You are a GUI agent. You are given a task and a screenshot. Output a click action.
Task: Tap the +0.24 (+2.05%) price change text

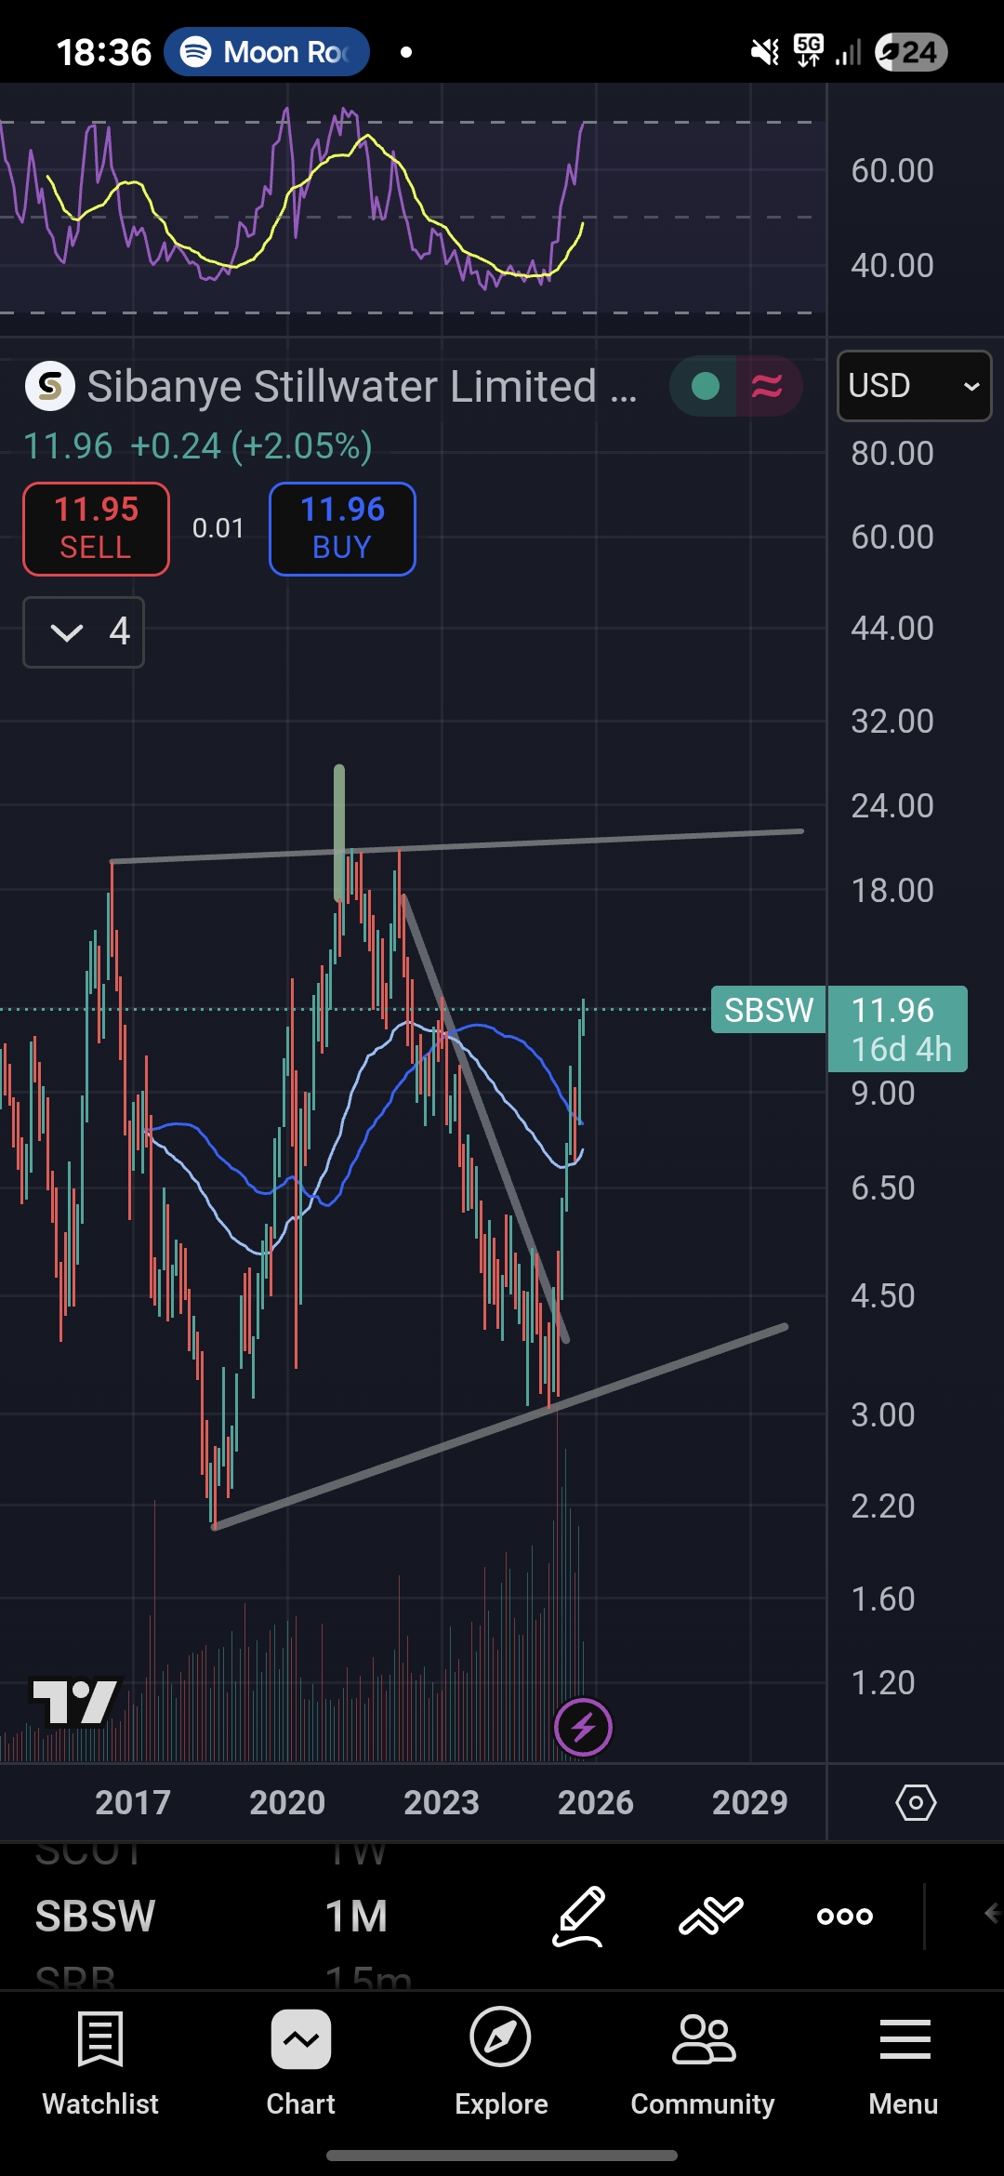click(251, 446)
